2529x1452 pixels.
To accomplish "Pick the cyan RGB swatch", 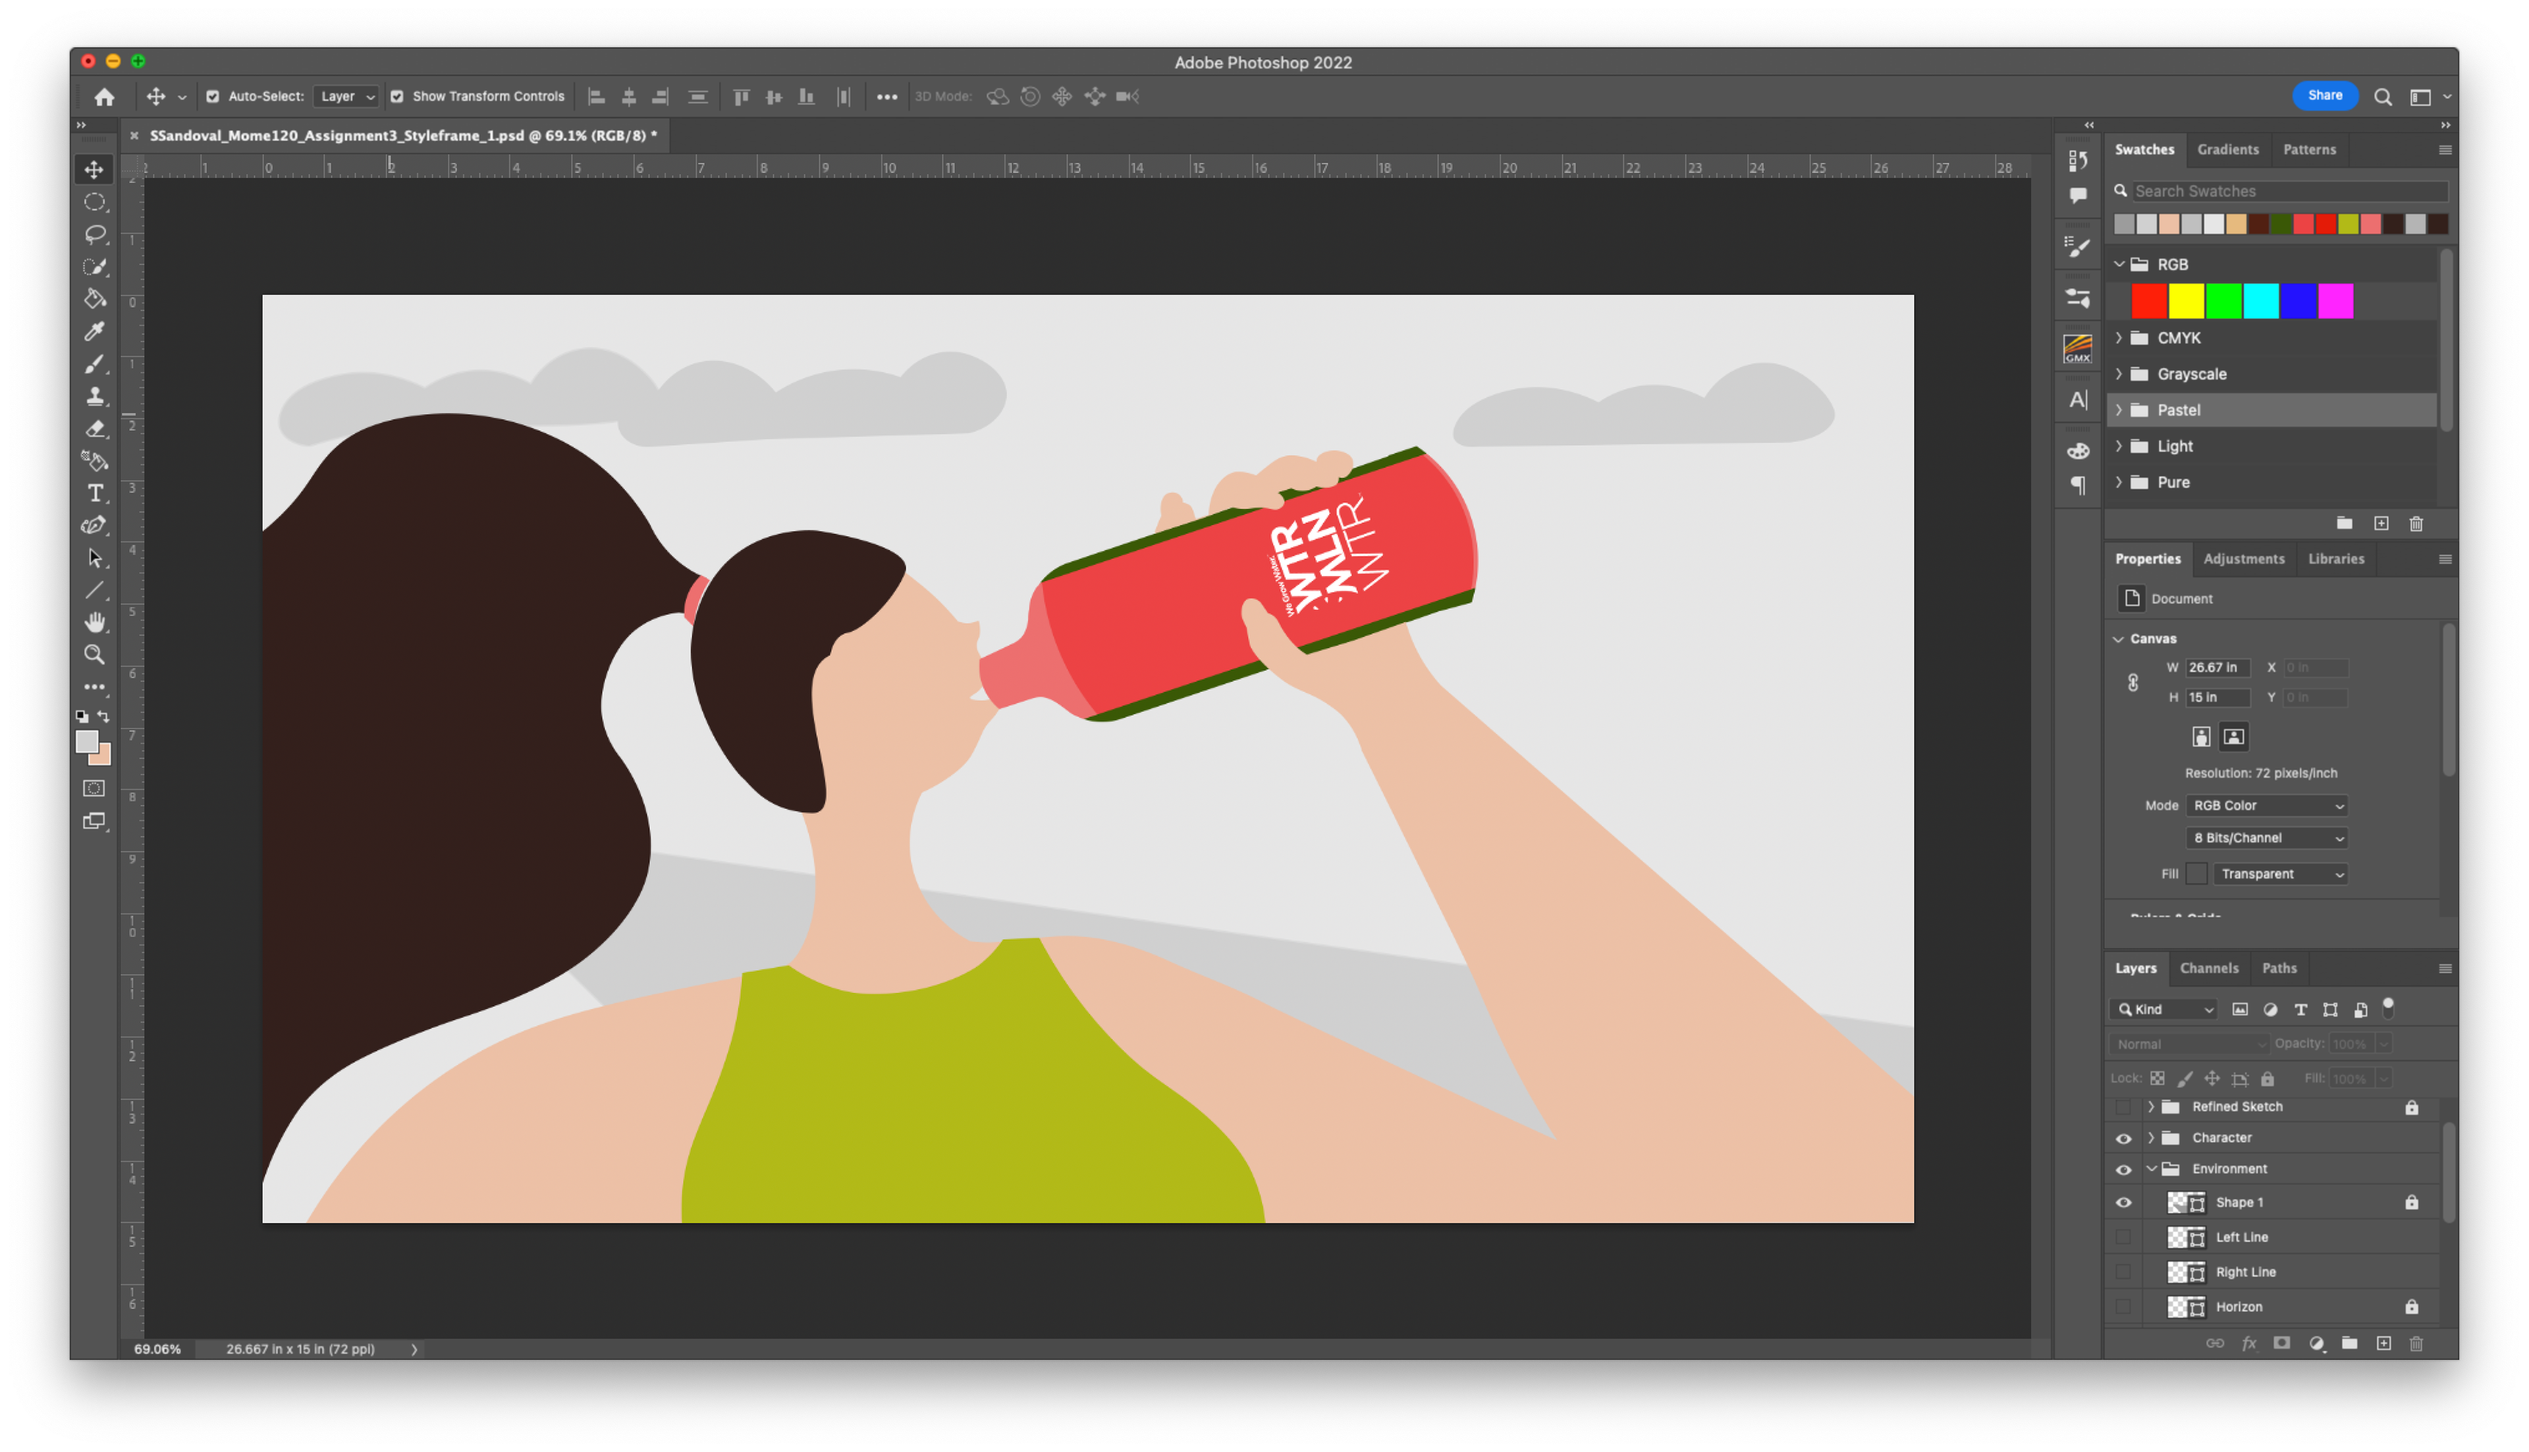I will tap(2260, 300).
